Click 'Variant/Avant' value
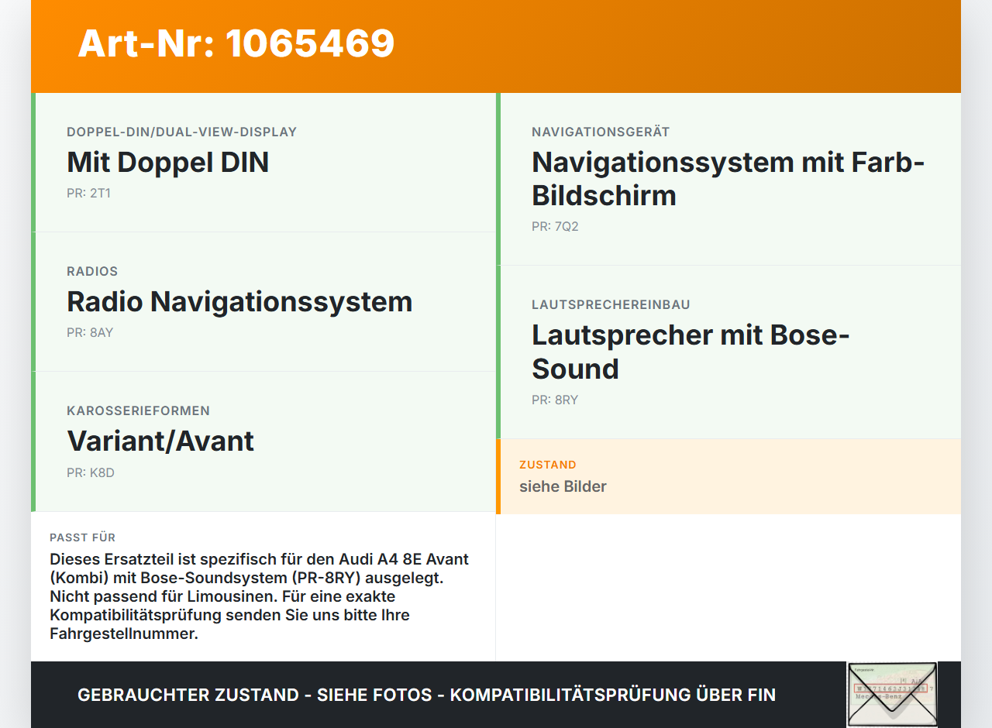 (160, 441)
